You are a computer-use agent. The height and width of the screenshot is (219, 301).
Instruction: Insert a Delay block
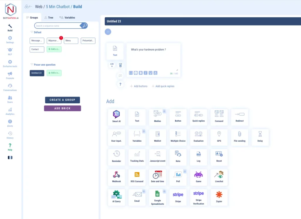point(260,137)
